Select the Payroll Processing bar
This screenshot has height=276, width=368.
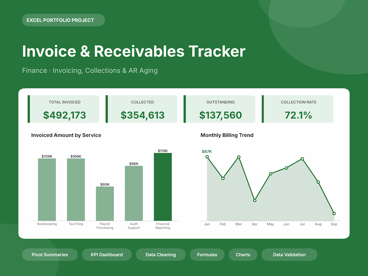tap(105, 204)
